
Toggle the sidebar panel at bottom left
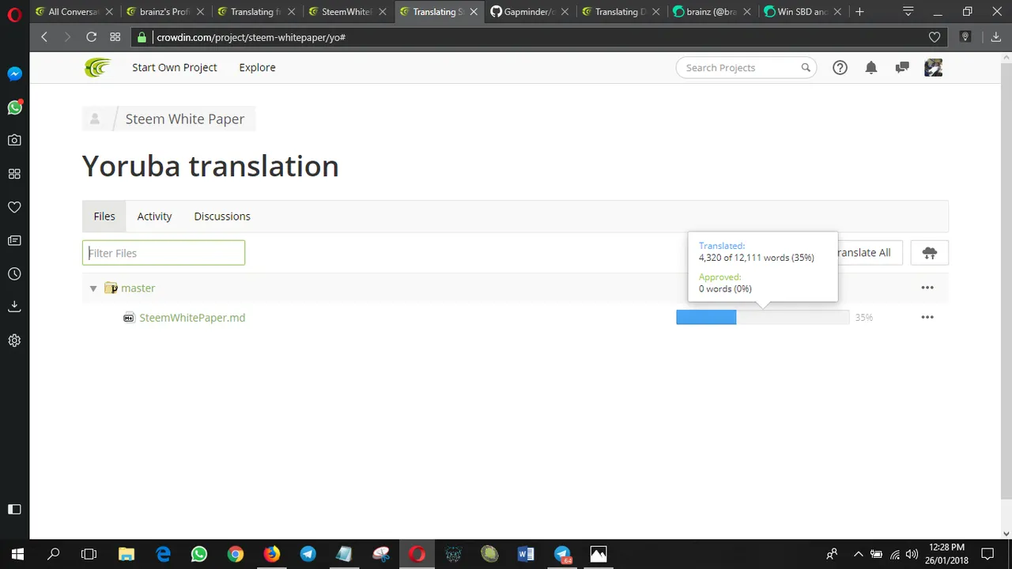coord(14,510)
